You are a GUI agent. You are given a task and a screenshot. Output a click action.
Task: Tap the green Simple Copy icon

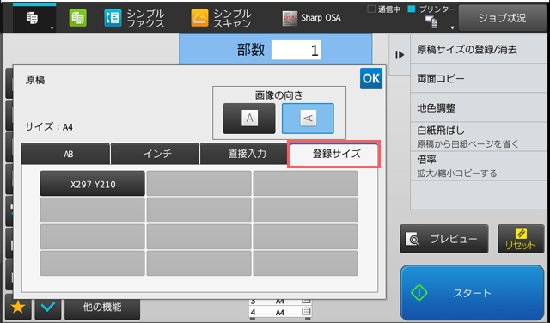click(78, 18)
